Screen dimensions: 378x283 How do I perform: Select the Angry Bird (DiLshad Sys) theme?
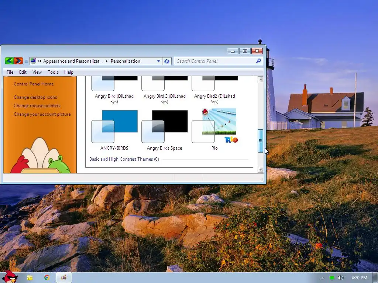tap(114, 90)
